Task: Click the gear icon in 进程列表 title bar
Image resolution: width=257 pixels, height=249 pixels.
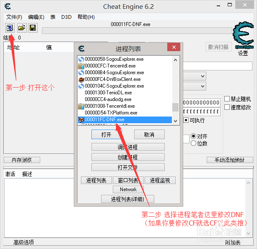Action: pyautogui.click(x=81, y=49)
